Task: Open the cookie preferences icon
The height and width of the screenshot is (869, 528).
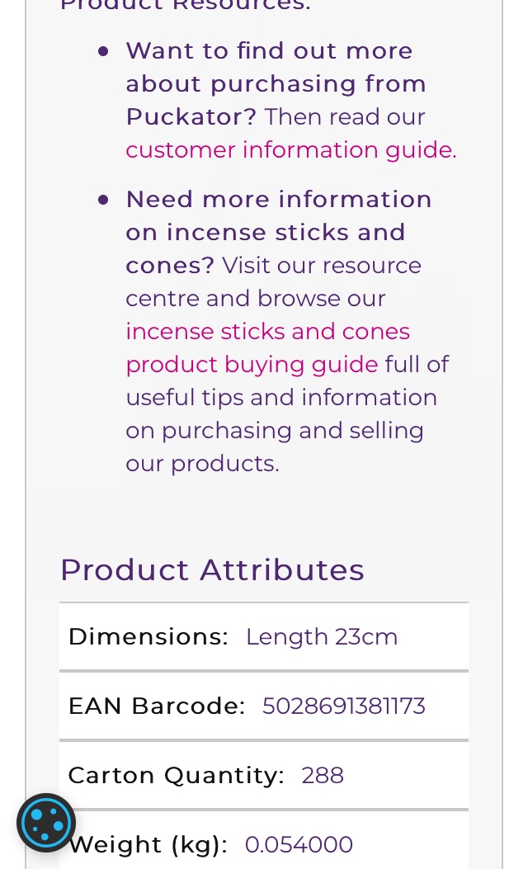Action: tap(46, 823)
